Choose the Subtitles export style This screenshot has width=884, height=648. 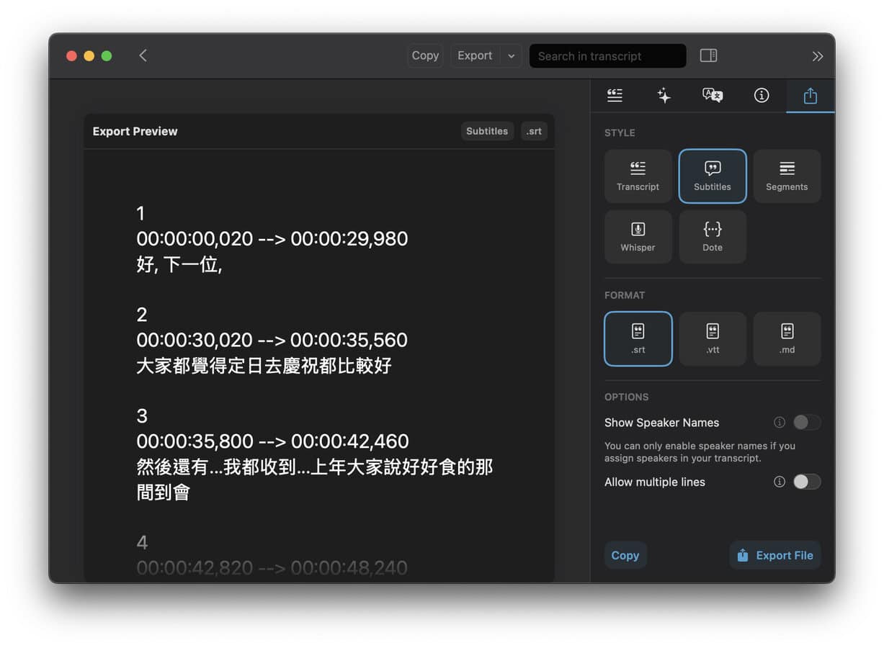pyautogui.click(x=712, y=176)
